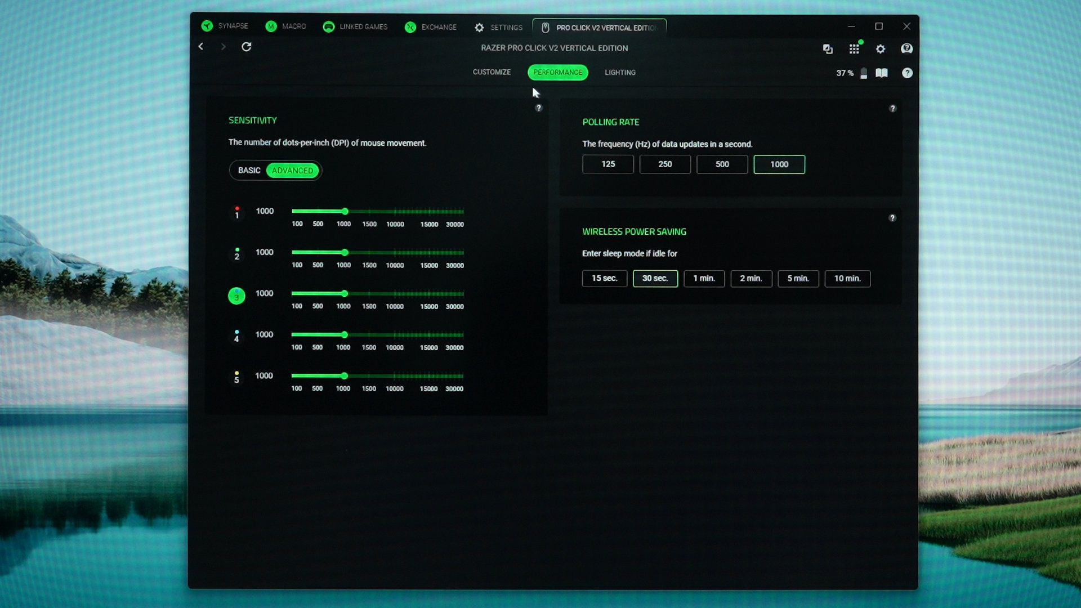The image size is (1081, 608).
Task: Open the Settings tab
Action: 498,27
